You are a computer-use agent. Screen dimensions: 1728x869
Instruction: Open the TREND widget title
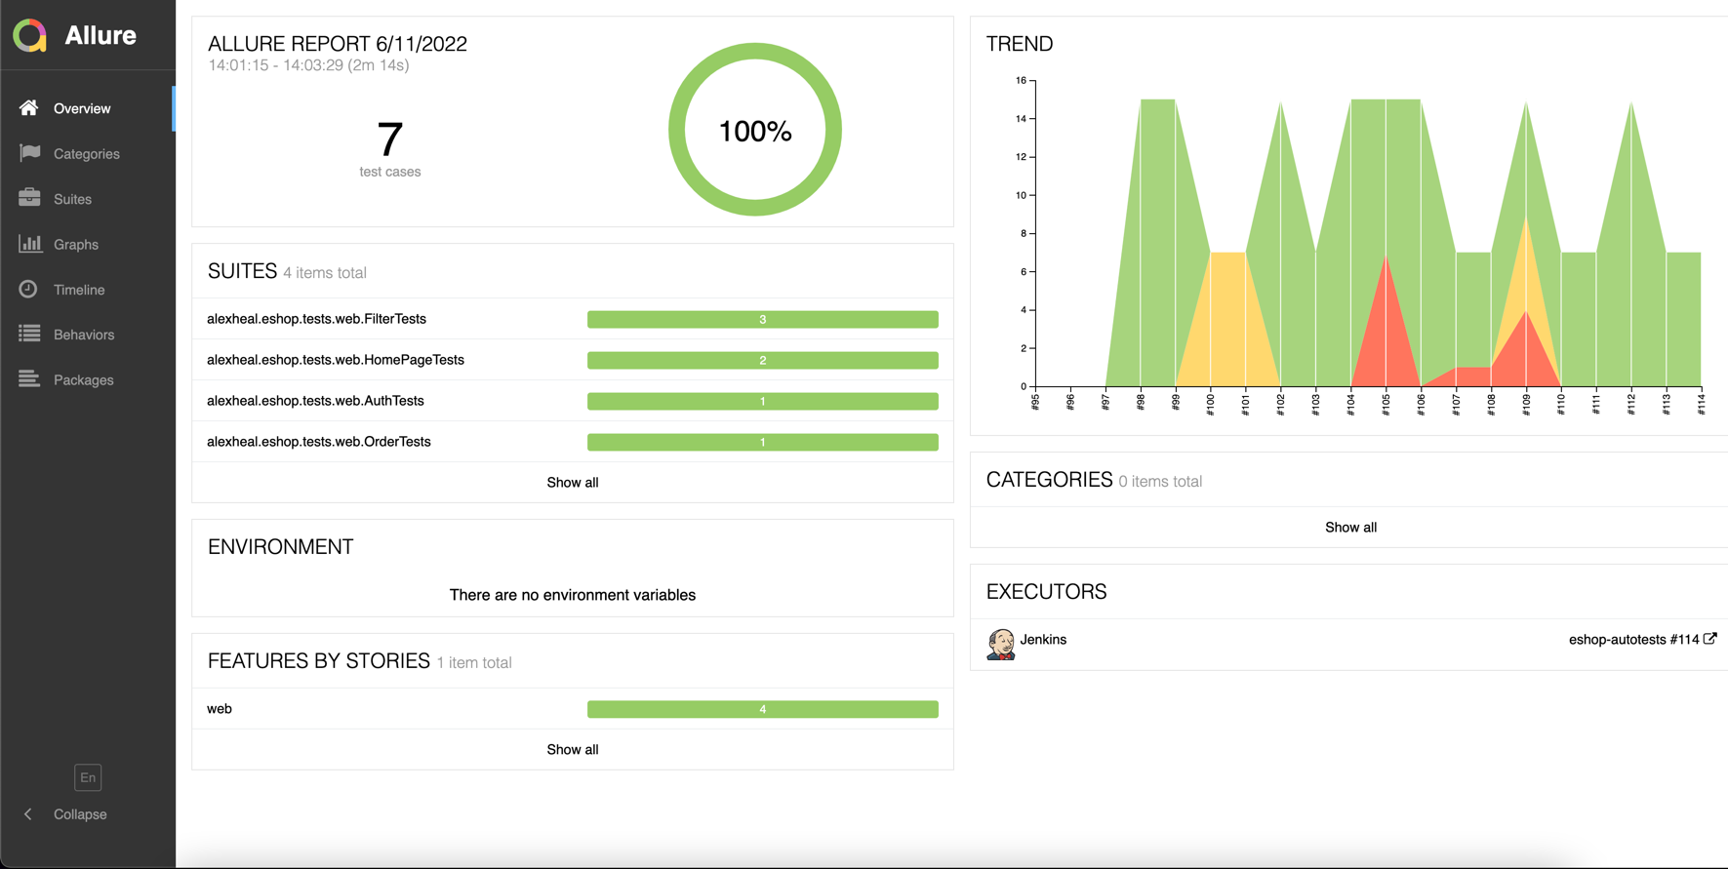[1020, 44]
